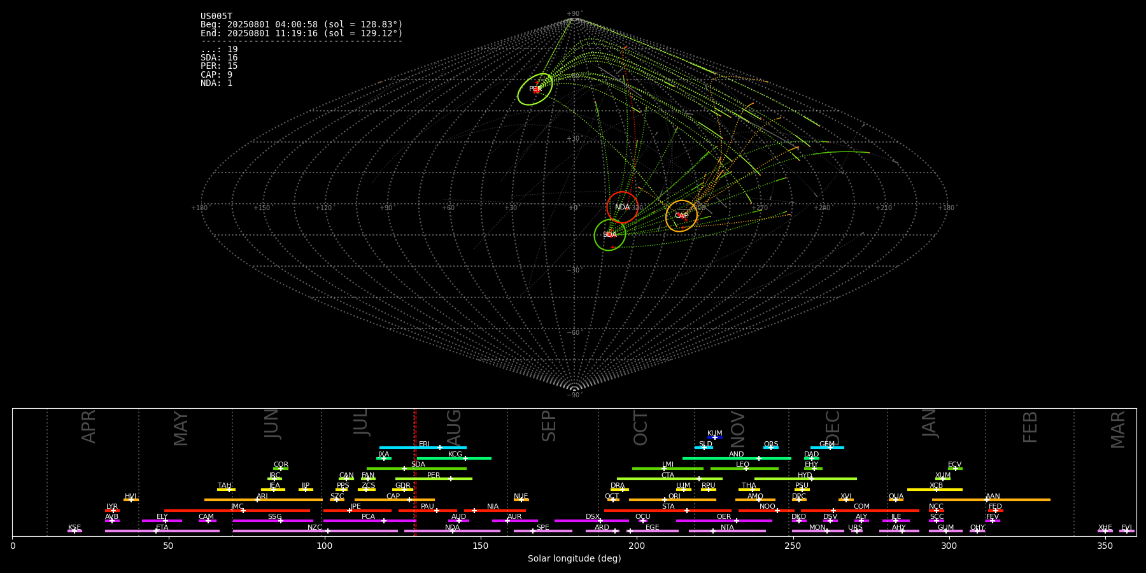
Task: Click the 'Solar longitude (deg)' axis label
Action: point(574,558)
